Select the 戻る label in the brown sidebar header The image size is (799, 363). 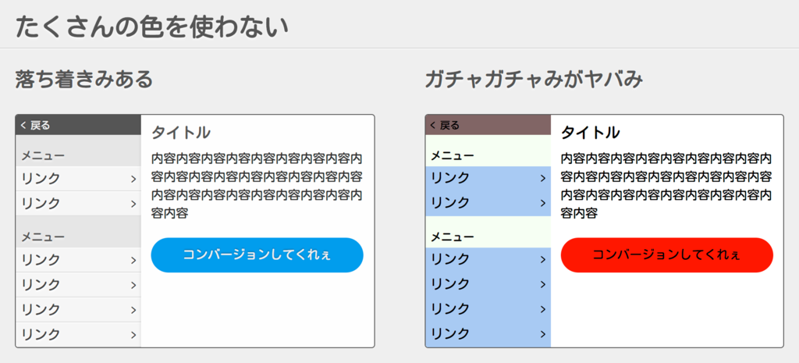449,126
